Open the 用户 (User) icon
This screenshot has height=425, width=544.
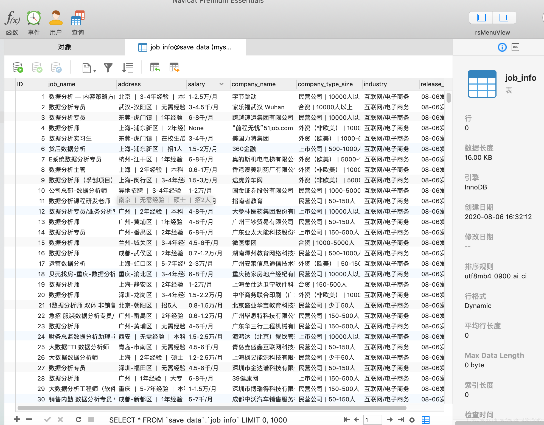point(56,23)
